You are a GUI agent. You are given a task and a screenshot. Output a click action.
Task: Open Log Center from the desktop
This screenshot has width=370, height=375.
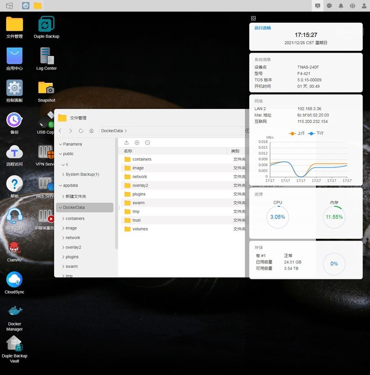(46, 57)
